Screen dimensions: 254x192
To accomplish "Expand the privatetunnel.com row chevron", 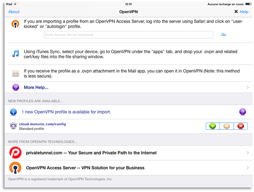I will pos(247,153).
